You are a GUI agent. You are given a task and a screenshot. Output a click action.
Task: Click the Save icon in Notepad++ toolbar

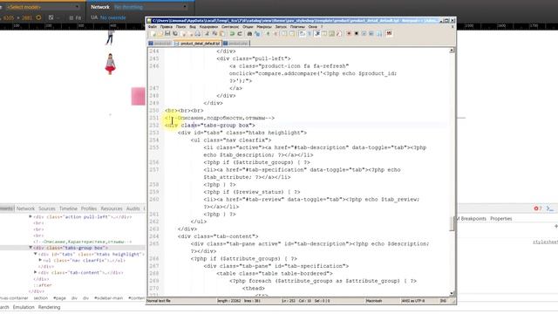(x=167, y=33)
